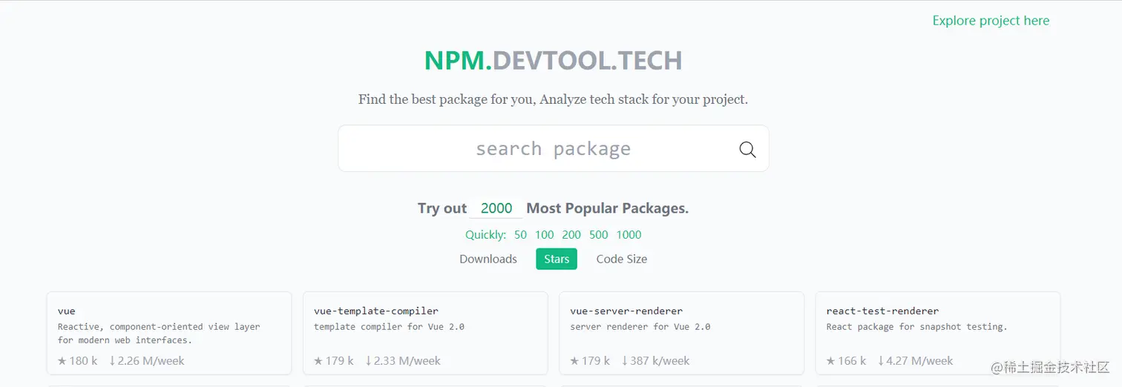Click star icon on vue-server-renderer card
This screenshot has width=1122, height=387.
tap(574, 361)
